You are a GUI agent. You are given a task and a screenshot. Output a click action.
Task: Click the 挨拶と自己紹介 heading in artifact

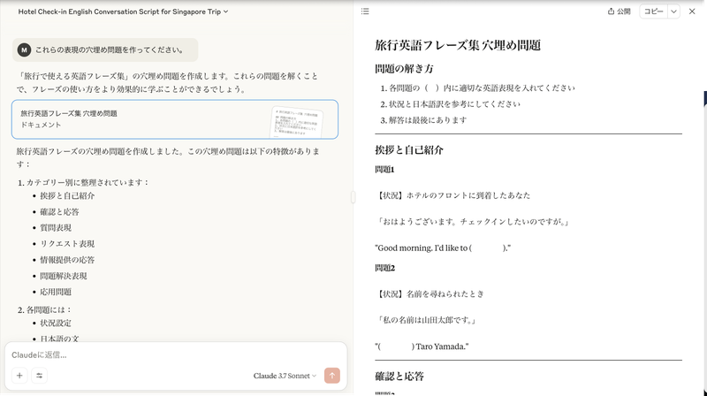409,150
